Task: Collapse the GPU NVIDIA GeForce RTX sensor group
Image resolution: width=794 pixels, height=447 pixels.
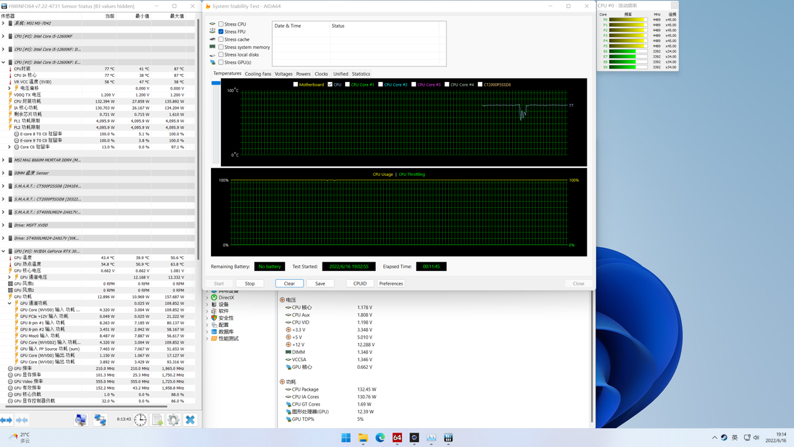Action: [x=3, y=251]
